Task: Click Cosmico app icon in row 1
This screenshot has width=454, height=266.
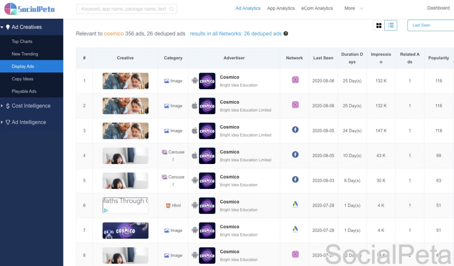Action: 207,81
